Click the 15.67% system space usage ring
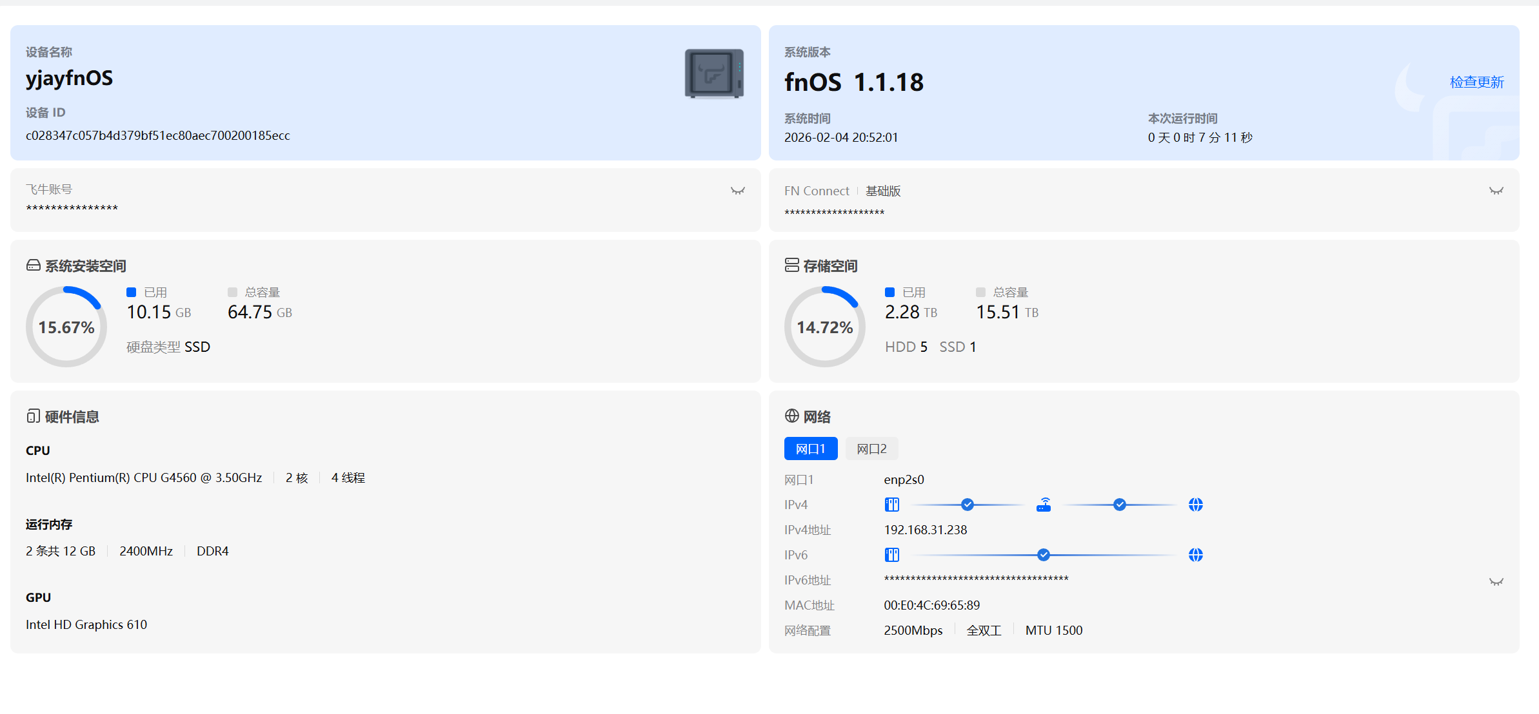 pos(66,327)
